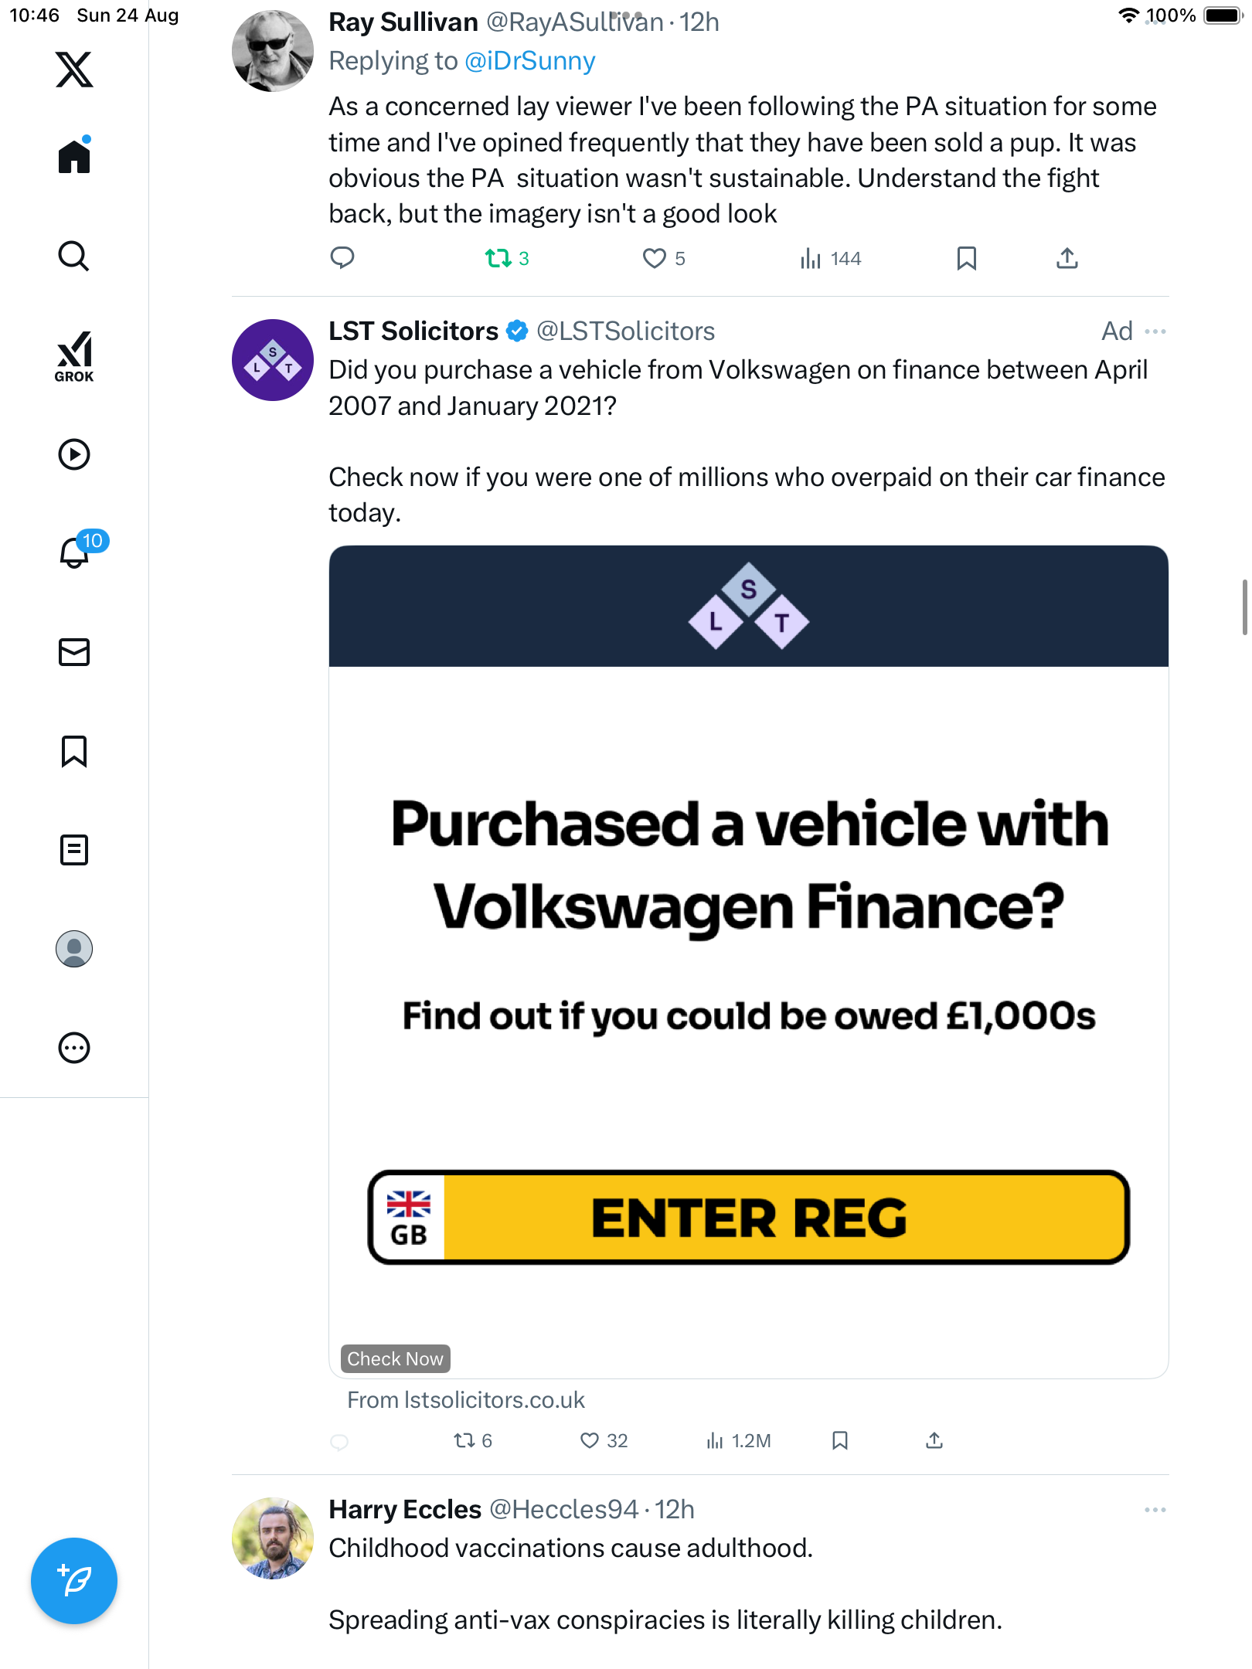The image size is (1252, 1669).
Task: Open Lists from sidebar
Action: [x=74, y=850]
